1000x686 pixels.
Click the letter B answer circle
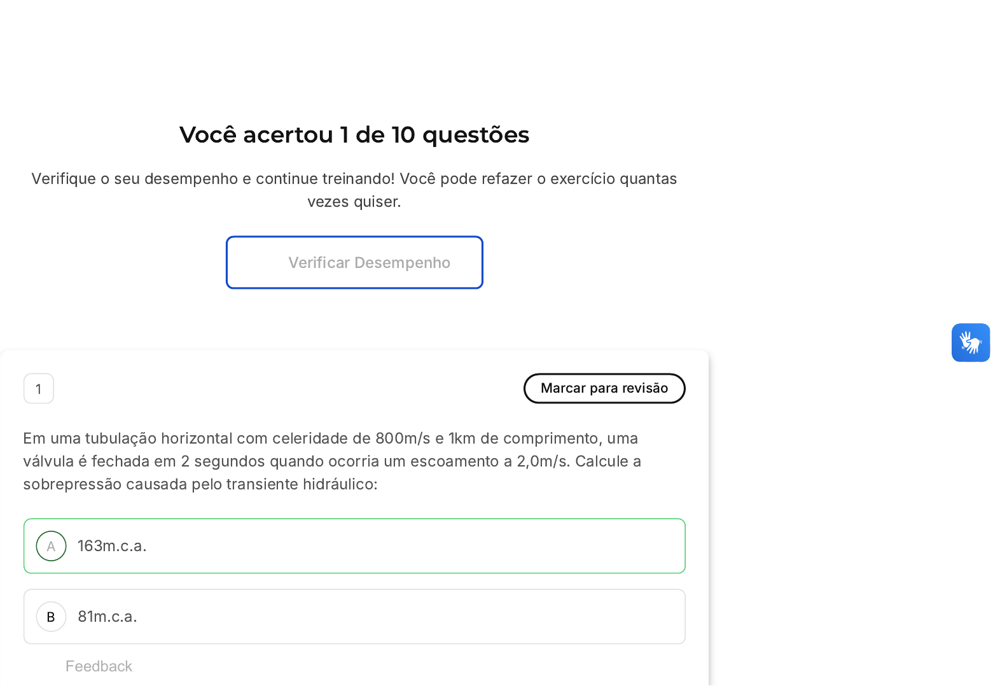[x=52, y=617]
